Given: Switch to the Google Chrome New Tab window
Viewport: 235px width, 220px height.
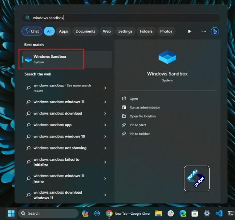Looking at the screenshot, I should [x=128, y=213].
